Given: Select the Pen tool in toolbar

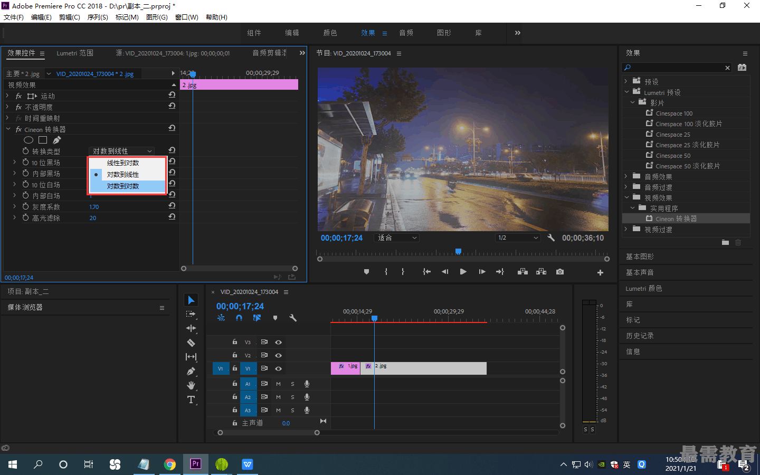Looking at the screenshot, I should [191, 371].
